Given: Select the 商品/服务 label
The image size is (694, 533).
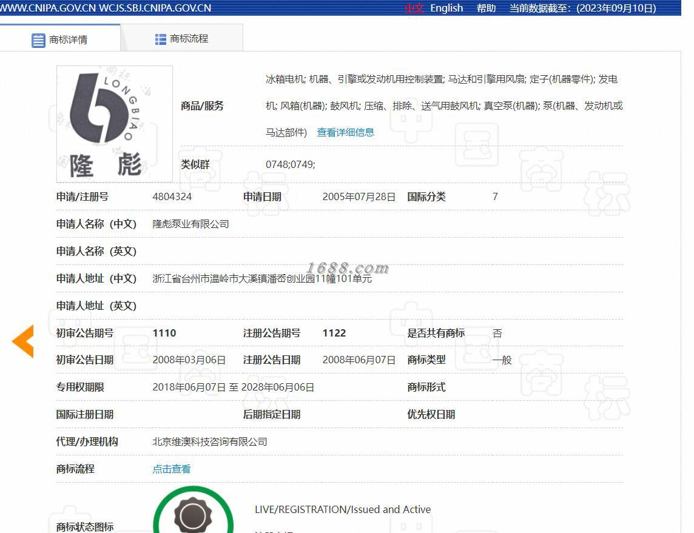Looking at the screenshot, I should pos(202,106).
